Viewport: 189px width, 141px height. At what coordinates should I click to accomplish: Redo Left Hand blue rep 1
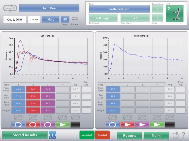18,124
